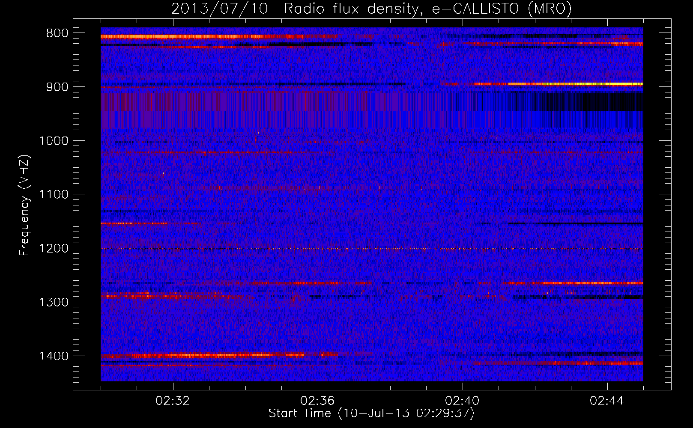The height and width of the screenshot is (428, 693).
Task: Click the 02:40 time tick label
Action: pyautogui.click(x=463, y=401)
